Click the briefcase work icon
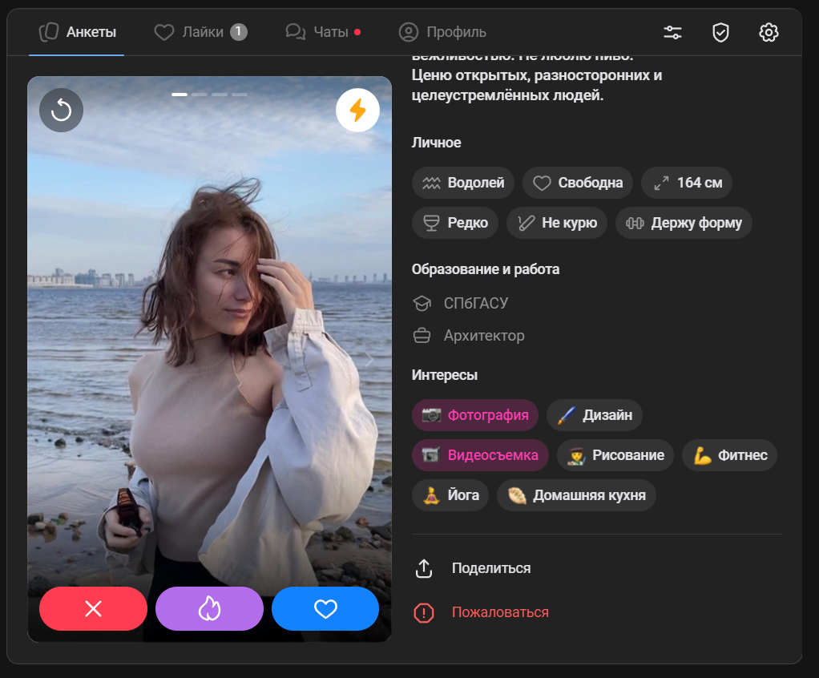Viewport: 819px width, 678px height. click(x=422, y=335)
